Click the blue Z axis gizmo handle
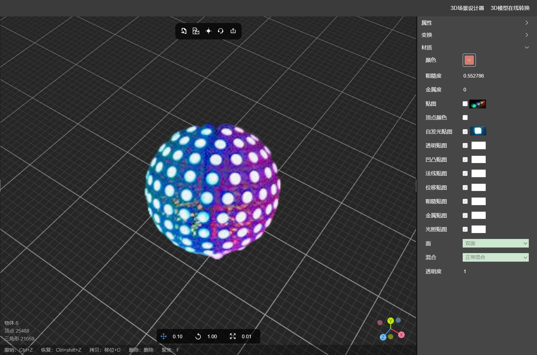The height and width of the screenshot is (355, 537). coord(383,337)
